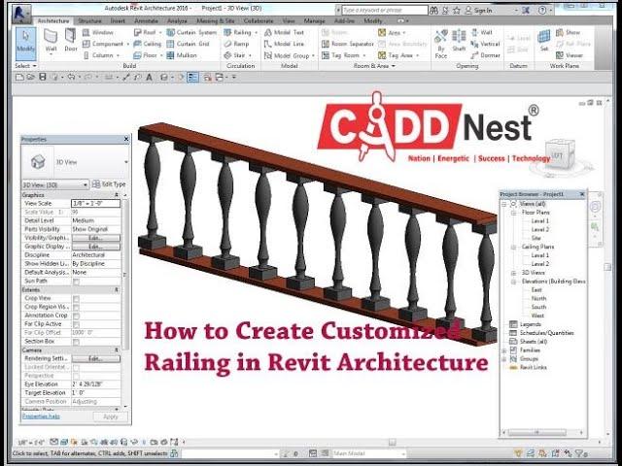Image resolution: width=622 pixels, height=466 pixels.
Task: Select the Dormer opening tool
Action: tap(486, 55)
